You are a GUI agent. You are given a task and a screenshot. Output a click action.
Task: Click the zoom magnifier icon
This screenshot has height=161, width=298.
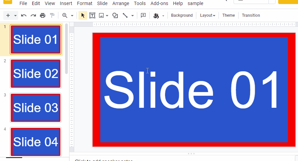click(x=65, y=15)
